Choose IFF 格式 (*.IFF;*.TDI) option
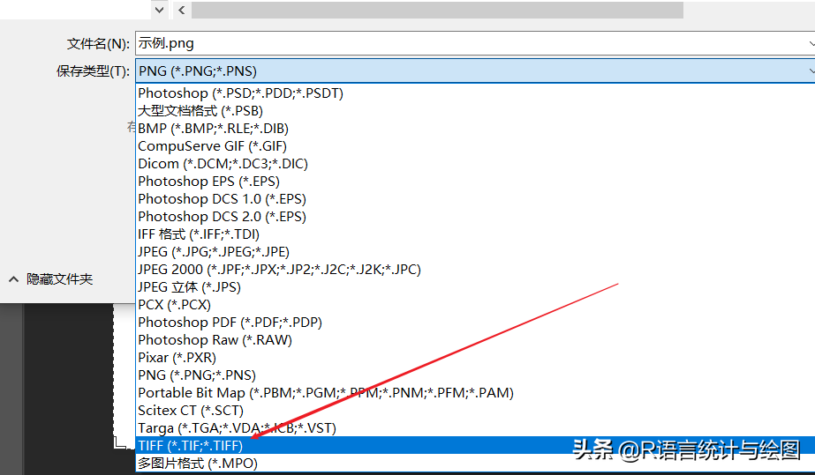 475,234
